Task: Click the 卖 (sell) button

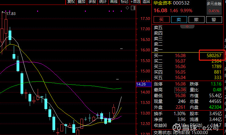Action: click(179, 20)
